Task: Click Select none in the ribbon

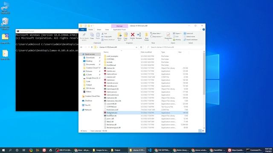Action: 189,37
